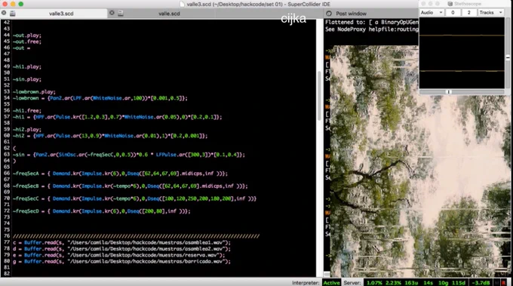513x286 pixels.
Task: Click line 51 ~sin.play;
Action: tap(27, 79)
